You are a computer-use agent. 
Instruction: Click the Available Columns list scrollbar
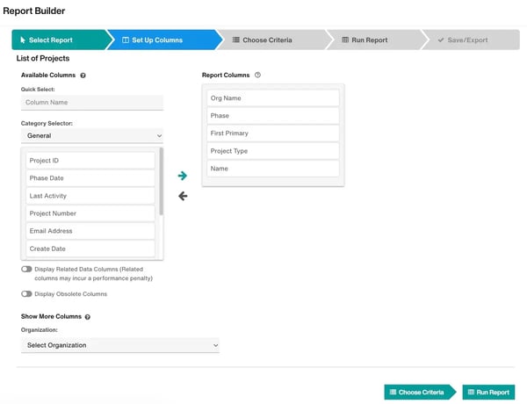pyautogui.click(x=161, y=182)
